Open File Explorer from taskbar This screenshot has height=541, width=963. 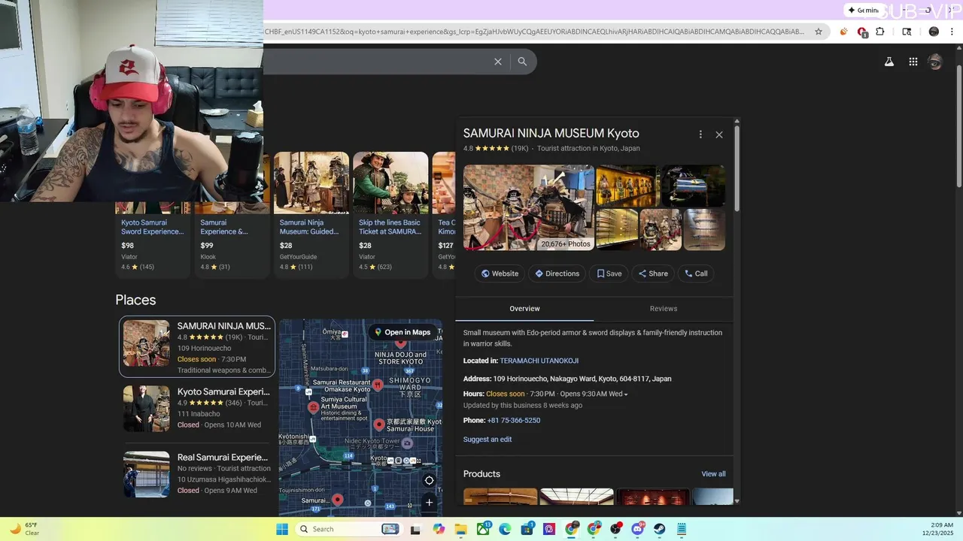click(460, 529)
